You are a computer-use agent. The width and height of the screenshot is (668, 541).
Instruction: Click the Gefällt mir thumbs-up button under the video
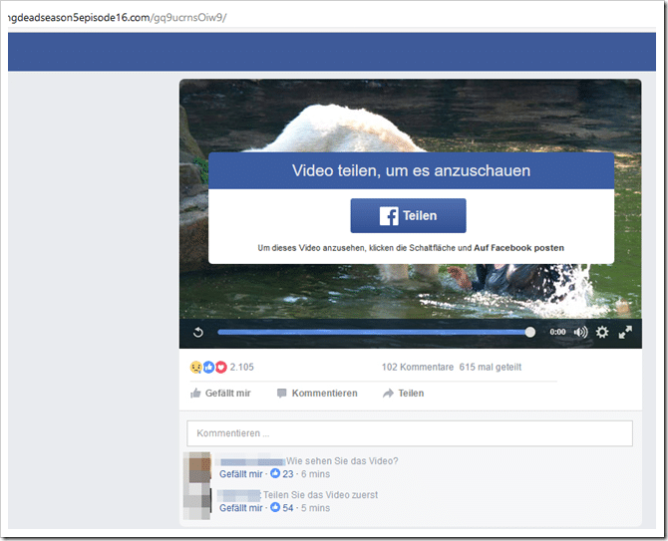pos(220,393)
